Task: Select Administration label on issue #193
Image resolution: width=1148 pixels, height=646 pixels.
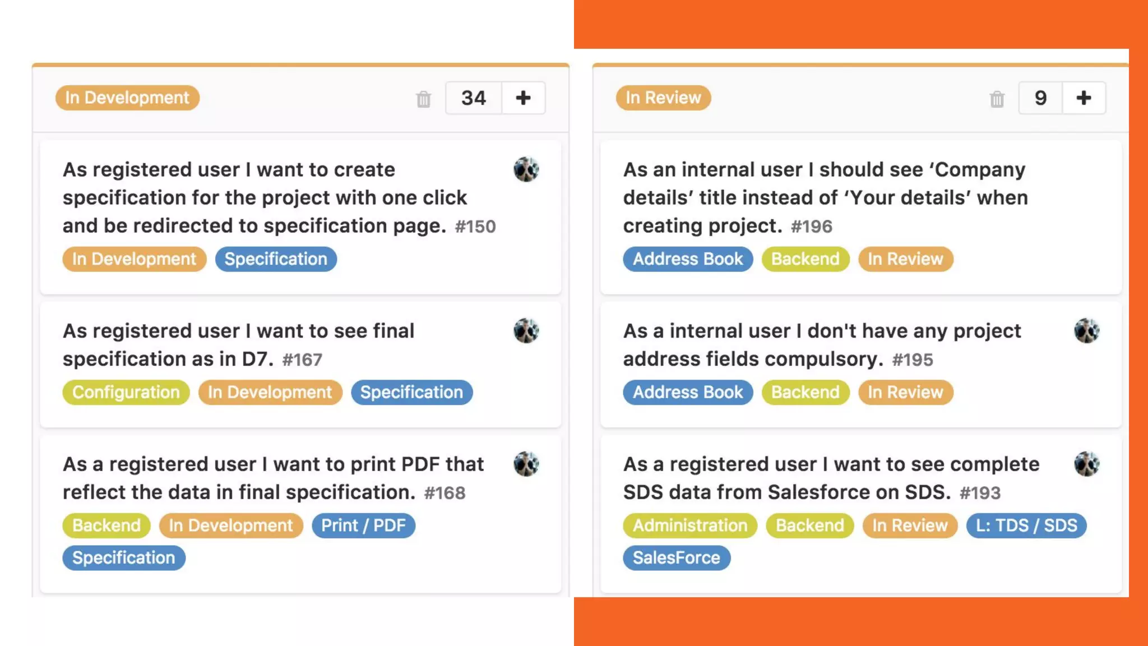Action: coord(689,525)
